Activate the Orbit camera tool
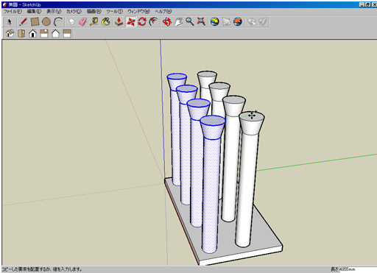The image size is (377, 273). [167, 22]
